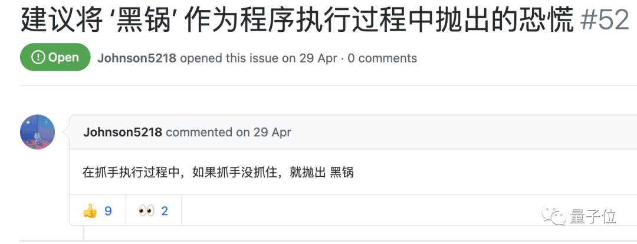Open Johnson5218 profile from issue header line
The height and width of the screenshot is (244, 637).
137,58
